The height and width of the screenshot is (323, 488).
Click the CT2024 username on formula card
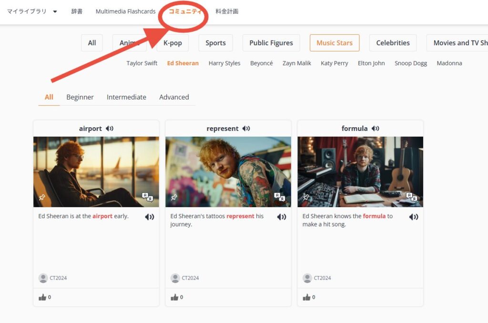[323, 278]
